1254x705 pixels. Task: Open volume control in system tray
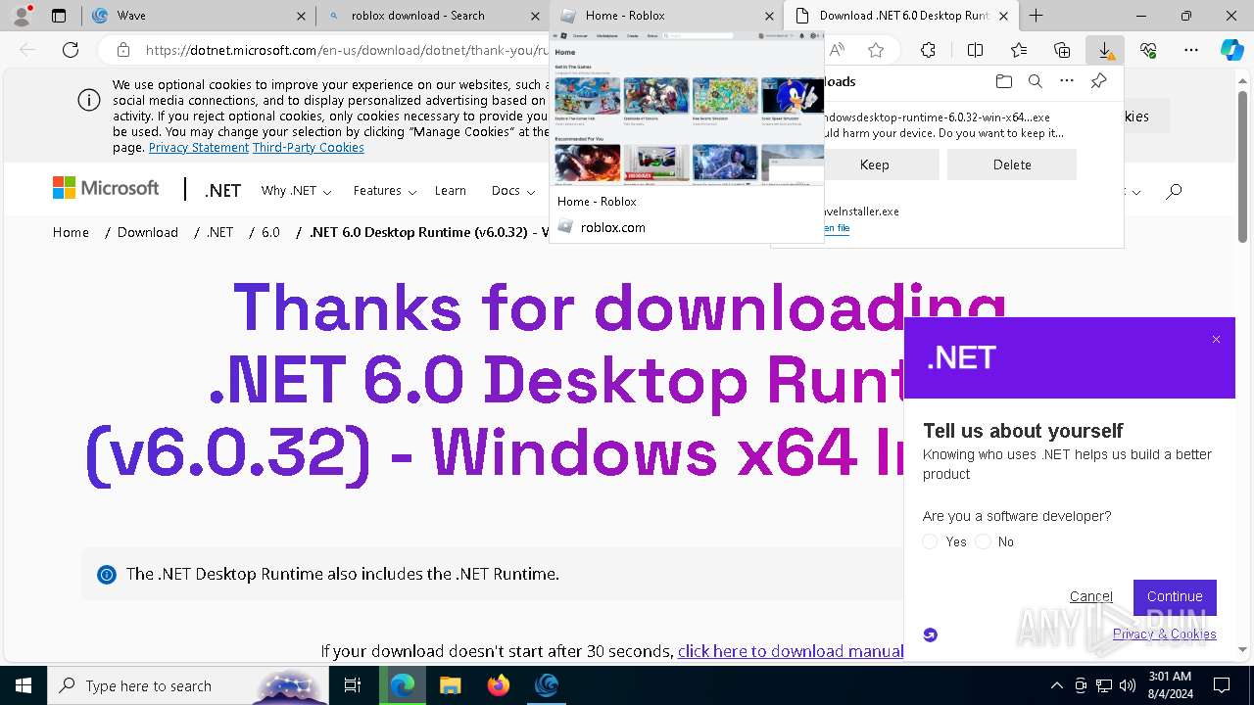(1128, 685)
